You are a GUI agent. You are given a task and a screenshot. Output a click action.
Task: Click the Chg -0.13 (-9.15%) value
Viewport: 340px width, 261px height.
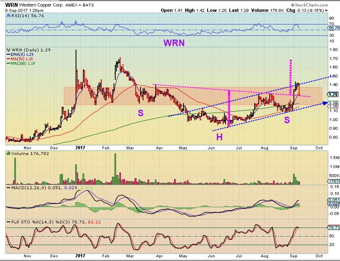[x=305, y=10]
